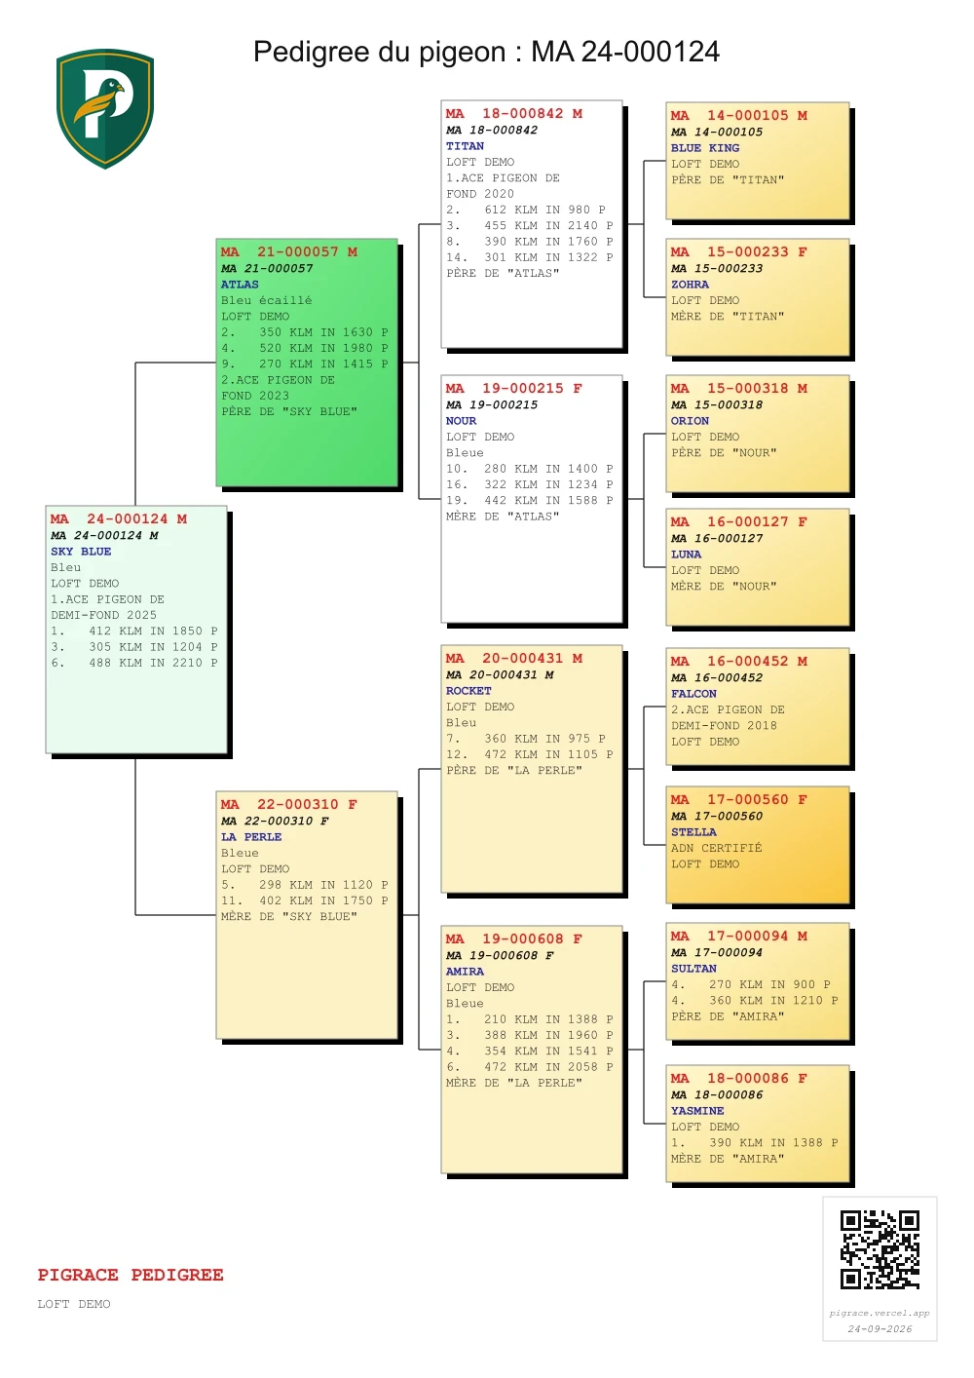Select ring number 'MA 17-000560 F' heading

[739, 799]
